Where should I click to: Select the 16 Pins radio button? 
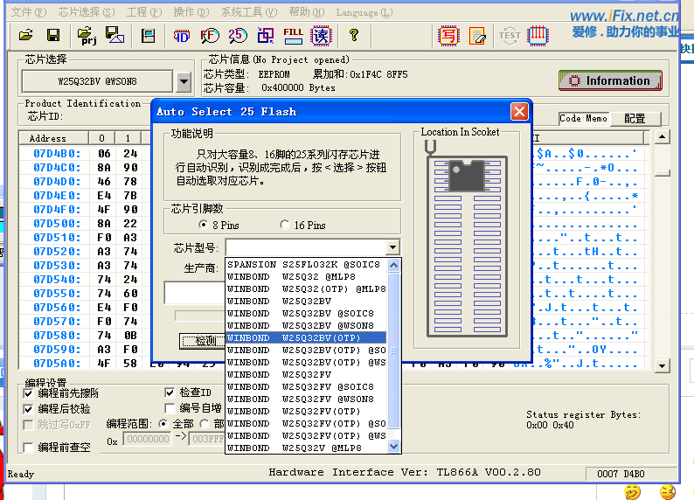tap(285, 226)
